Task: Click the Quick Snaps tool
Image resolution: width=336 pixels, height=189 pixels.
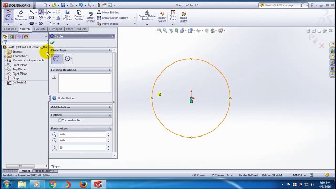Action: [x=173, y=16]
